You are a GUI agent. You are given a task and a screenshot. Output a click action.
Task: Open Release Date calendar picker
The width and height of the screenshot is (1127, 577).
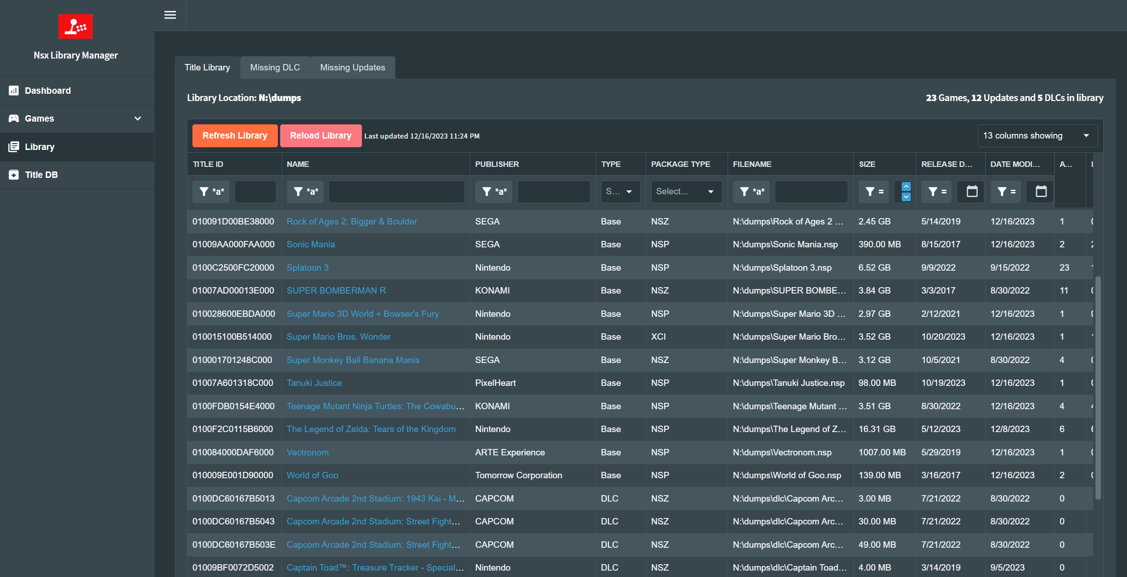click(x=972, y=192)
